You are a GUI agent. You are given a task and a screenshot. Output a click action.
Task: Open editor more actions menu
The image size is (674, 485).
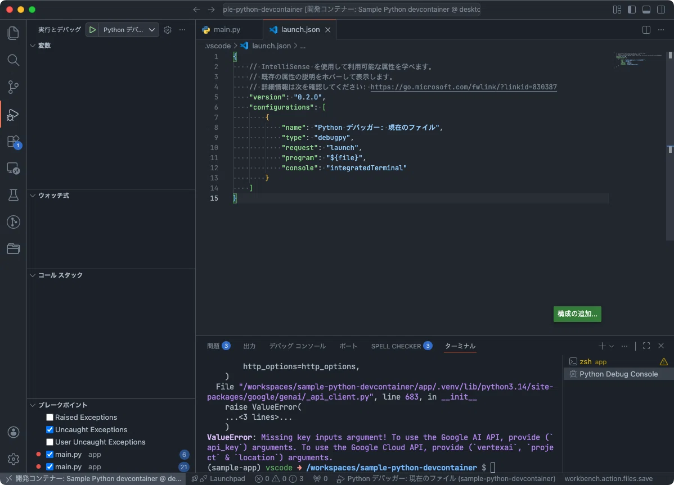[x=661, y=30]
